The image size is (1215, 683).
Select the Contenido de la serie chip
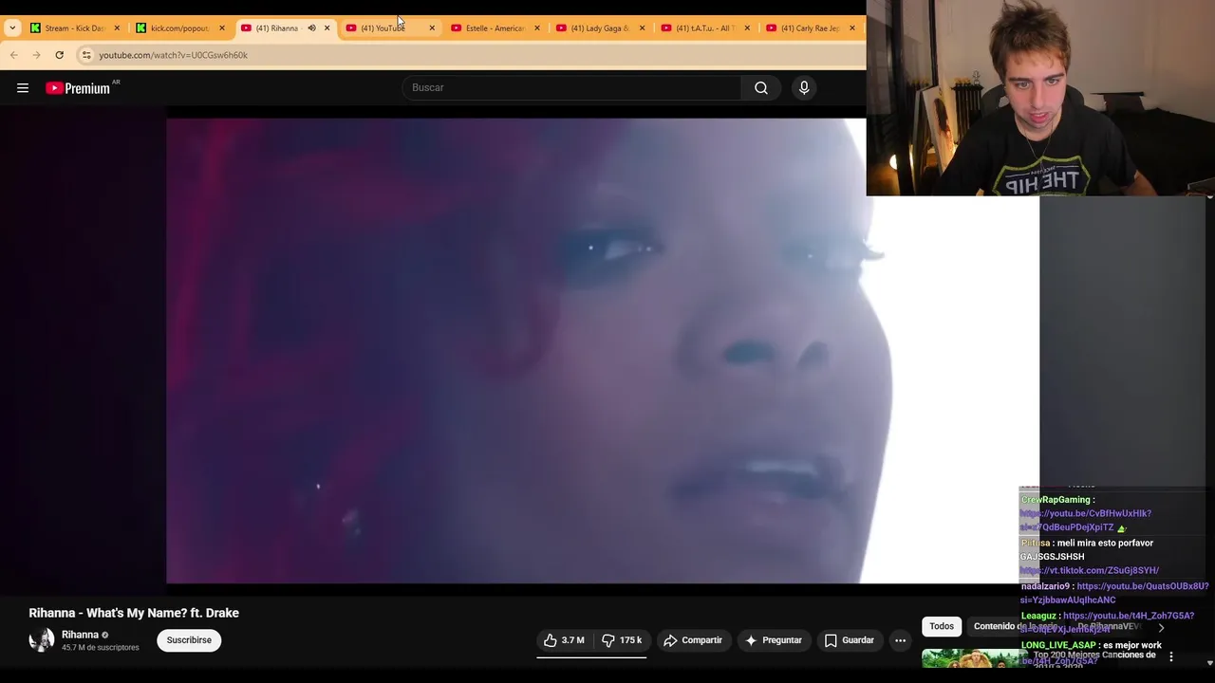[1016, 626]
